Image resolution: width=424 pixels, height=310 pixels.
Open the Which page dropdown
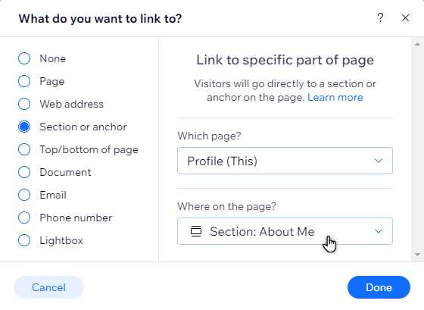[x=285, y=161]
